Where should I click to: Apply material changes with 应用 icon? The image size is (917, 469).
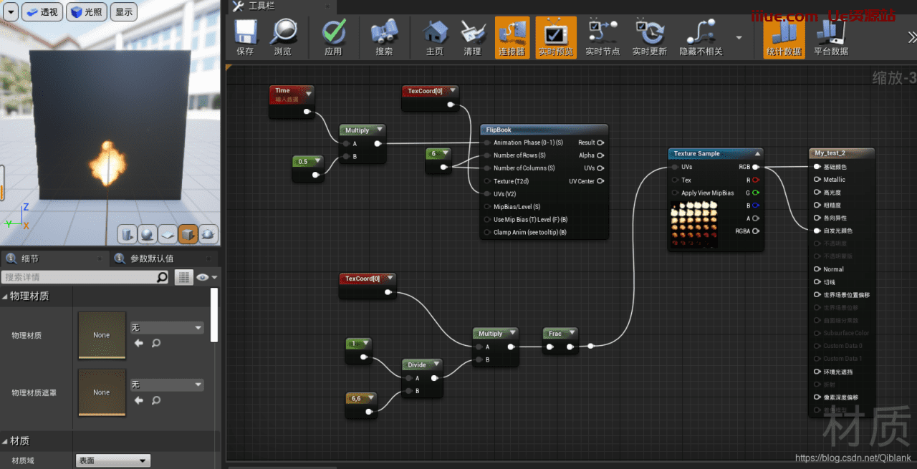[333, 37]
